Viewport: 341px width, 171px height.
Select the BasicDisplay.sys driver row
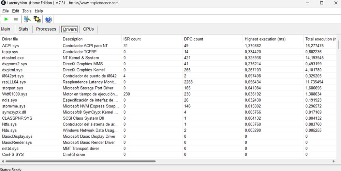coord(168,136)
